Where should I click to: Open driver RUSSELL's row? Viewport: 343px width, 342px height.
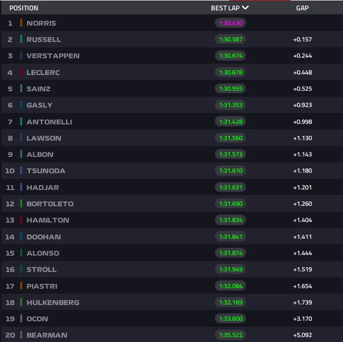(x=172, y=39)
